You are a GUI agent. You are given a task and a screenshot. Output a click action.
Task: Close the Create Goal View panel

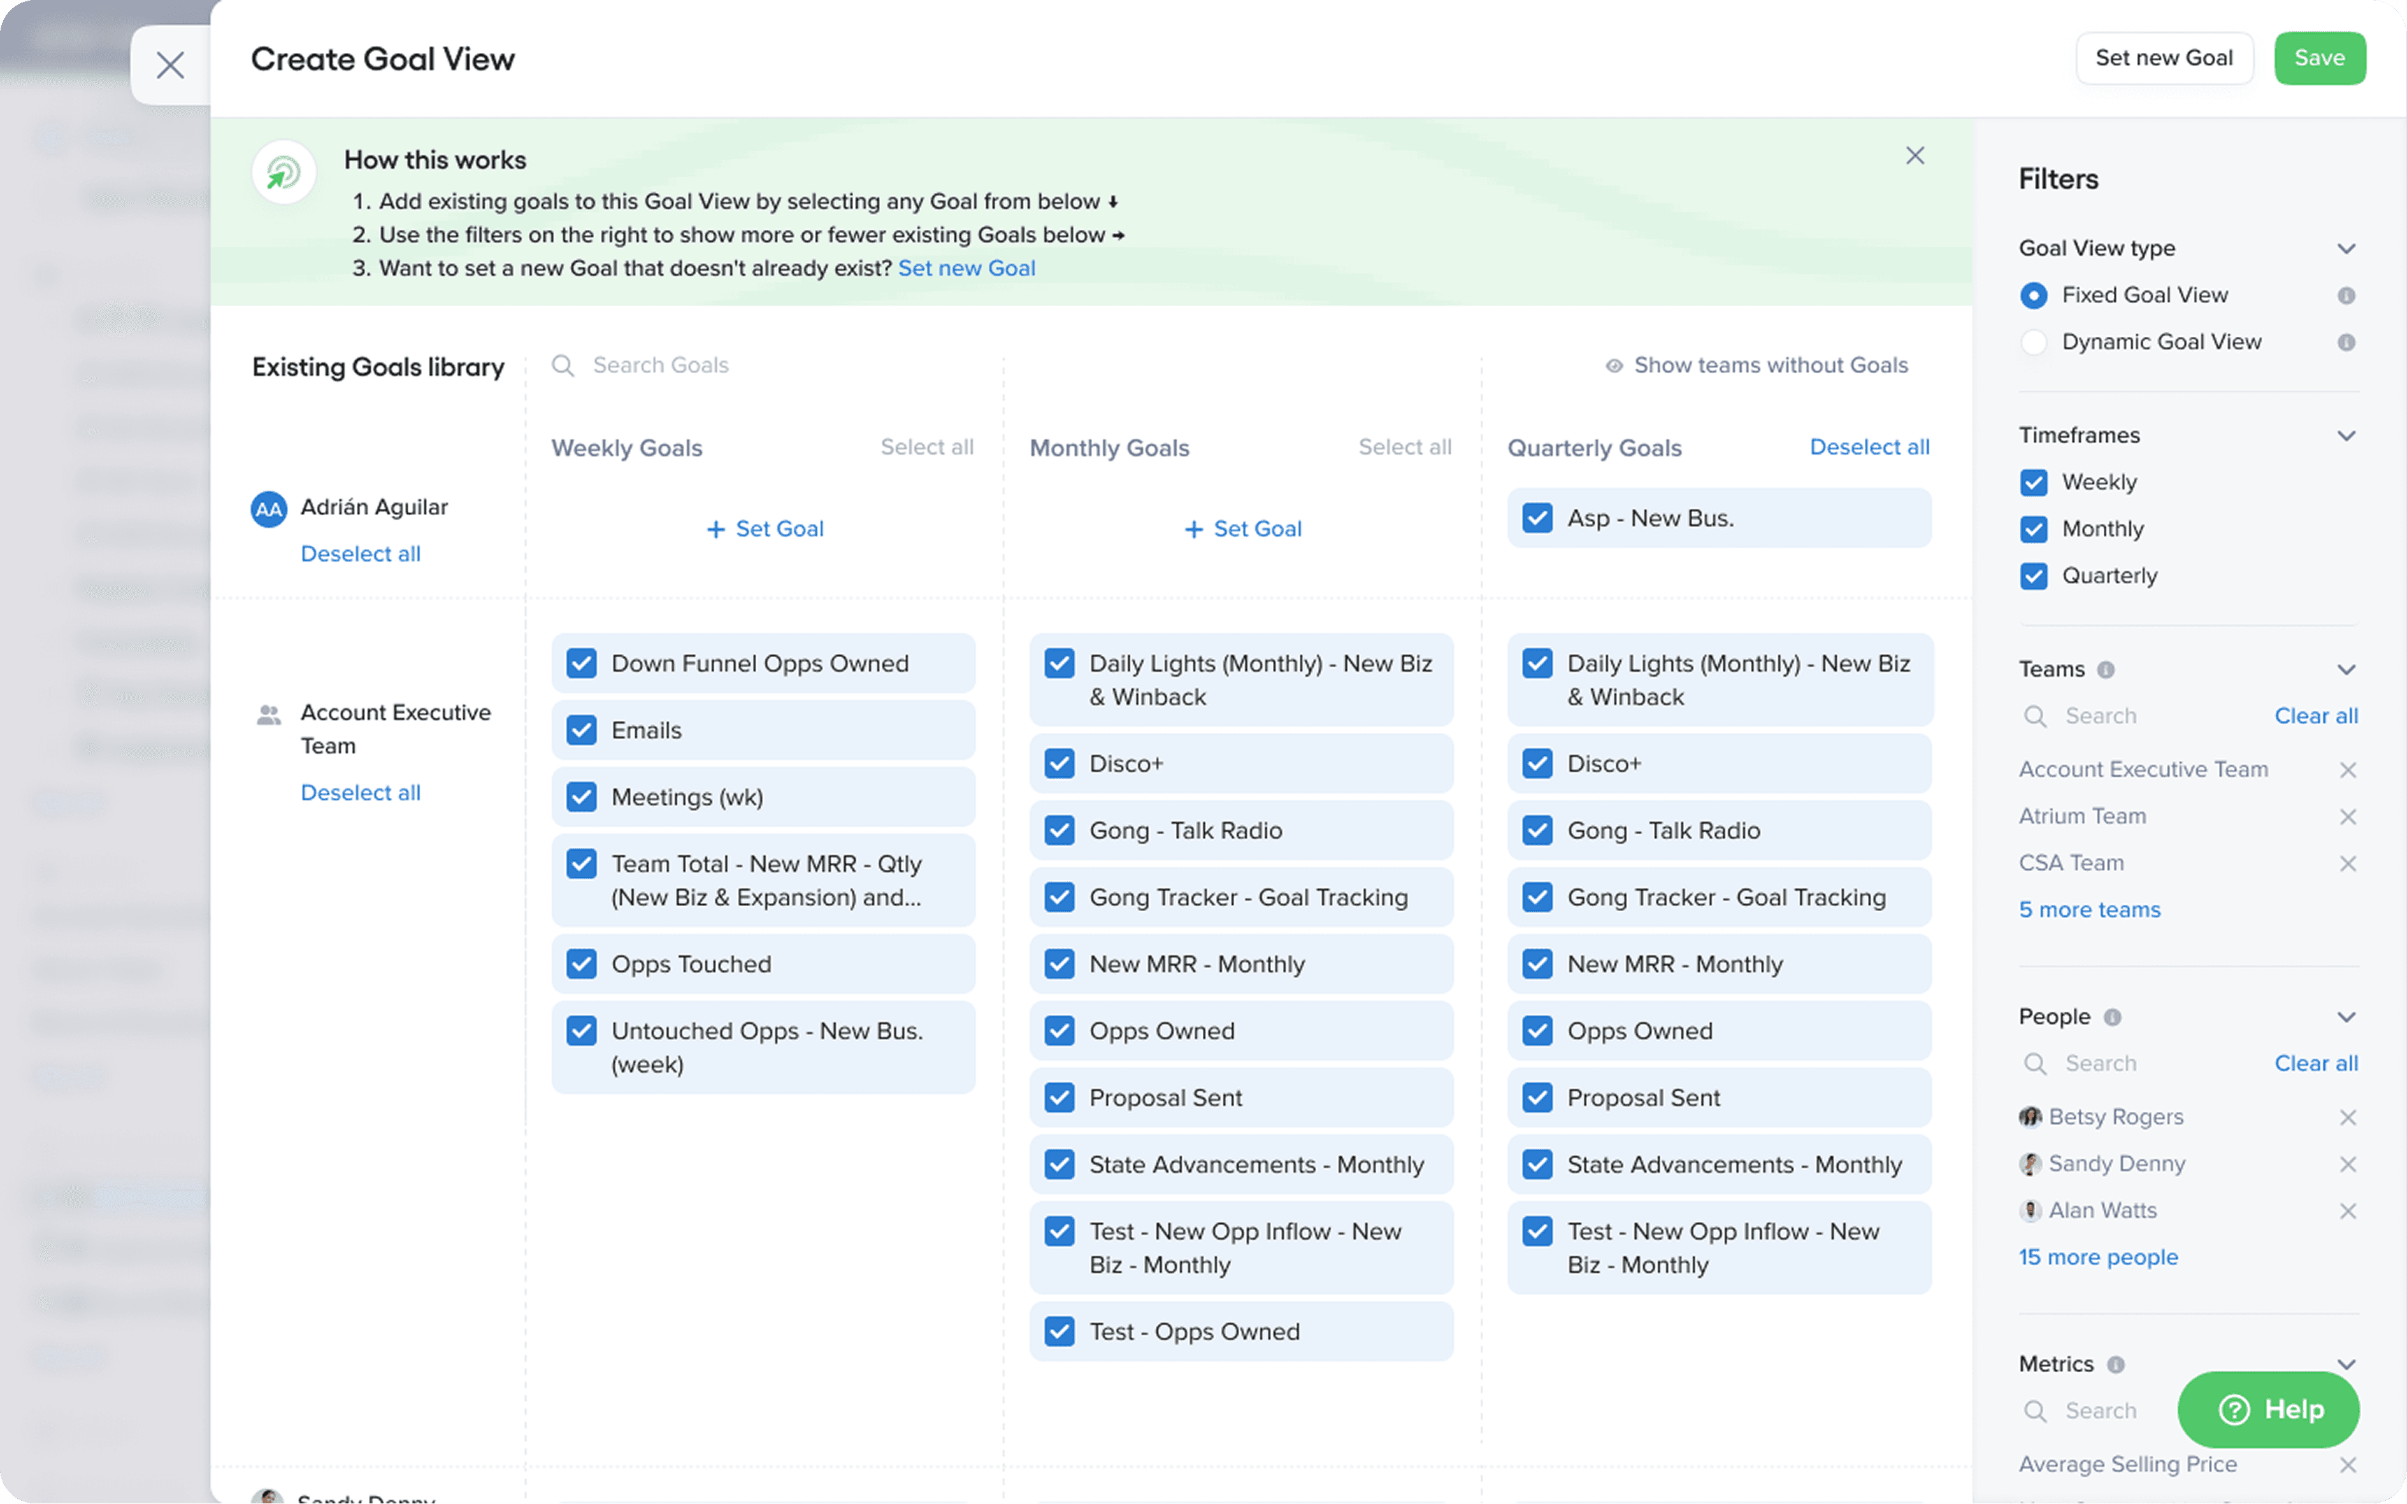tap(170, 66)
